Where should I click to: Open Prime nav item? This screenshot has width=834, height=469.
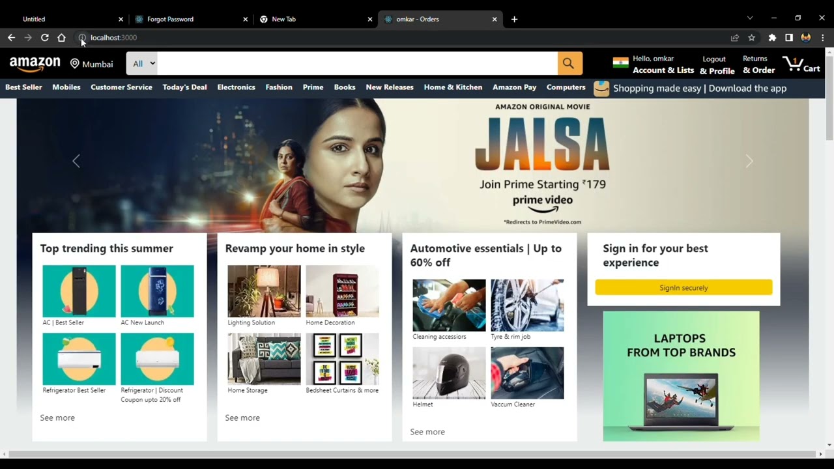(313, 87)
